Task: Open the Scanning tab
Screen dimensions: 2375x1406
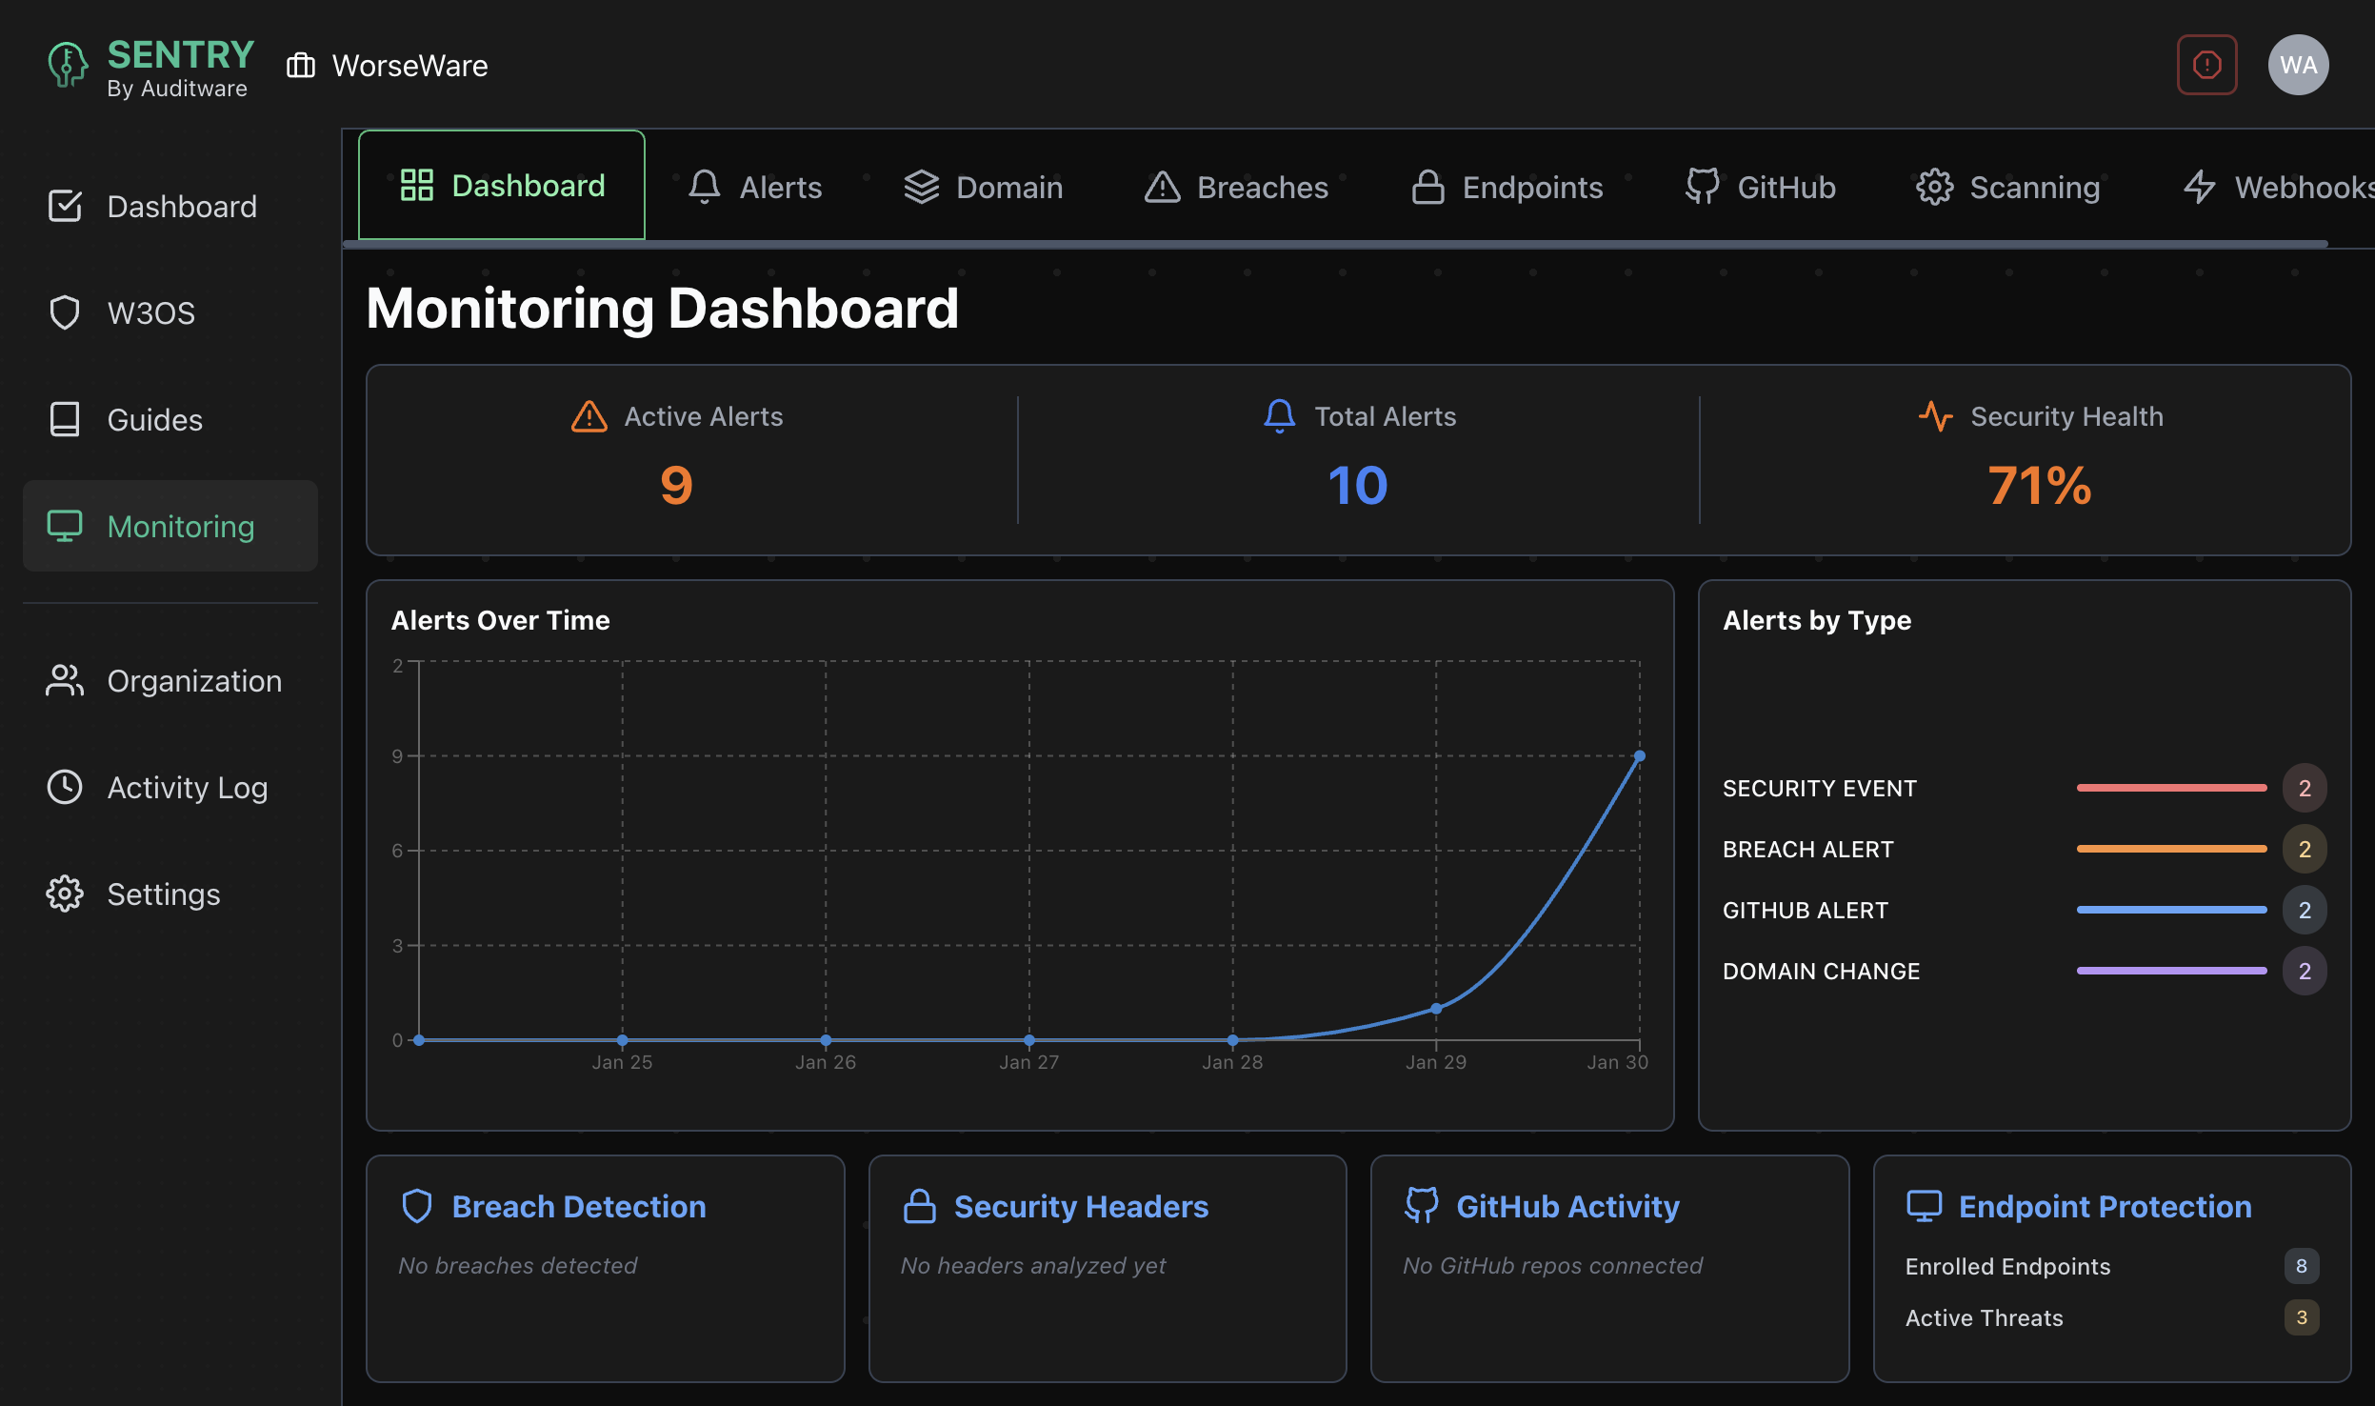Action: coord(2035,187)
